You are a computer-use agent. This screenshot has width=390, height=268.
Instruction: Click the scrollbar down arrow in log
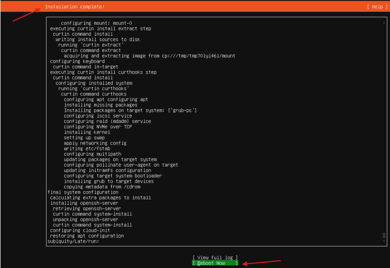pyautogui.click(x=384, y=241)
